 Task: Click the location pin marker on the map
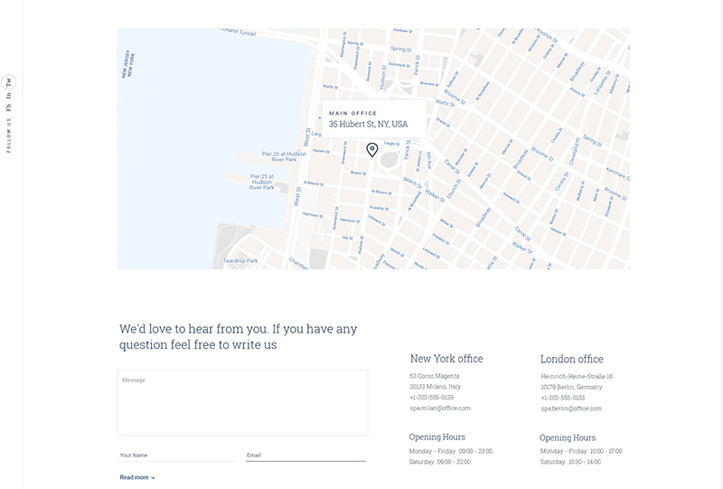click(371, 150)
